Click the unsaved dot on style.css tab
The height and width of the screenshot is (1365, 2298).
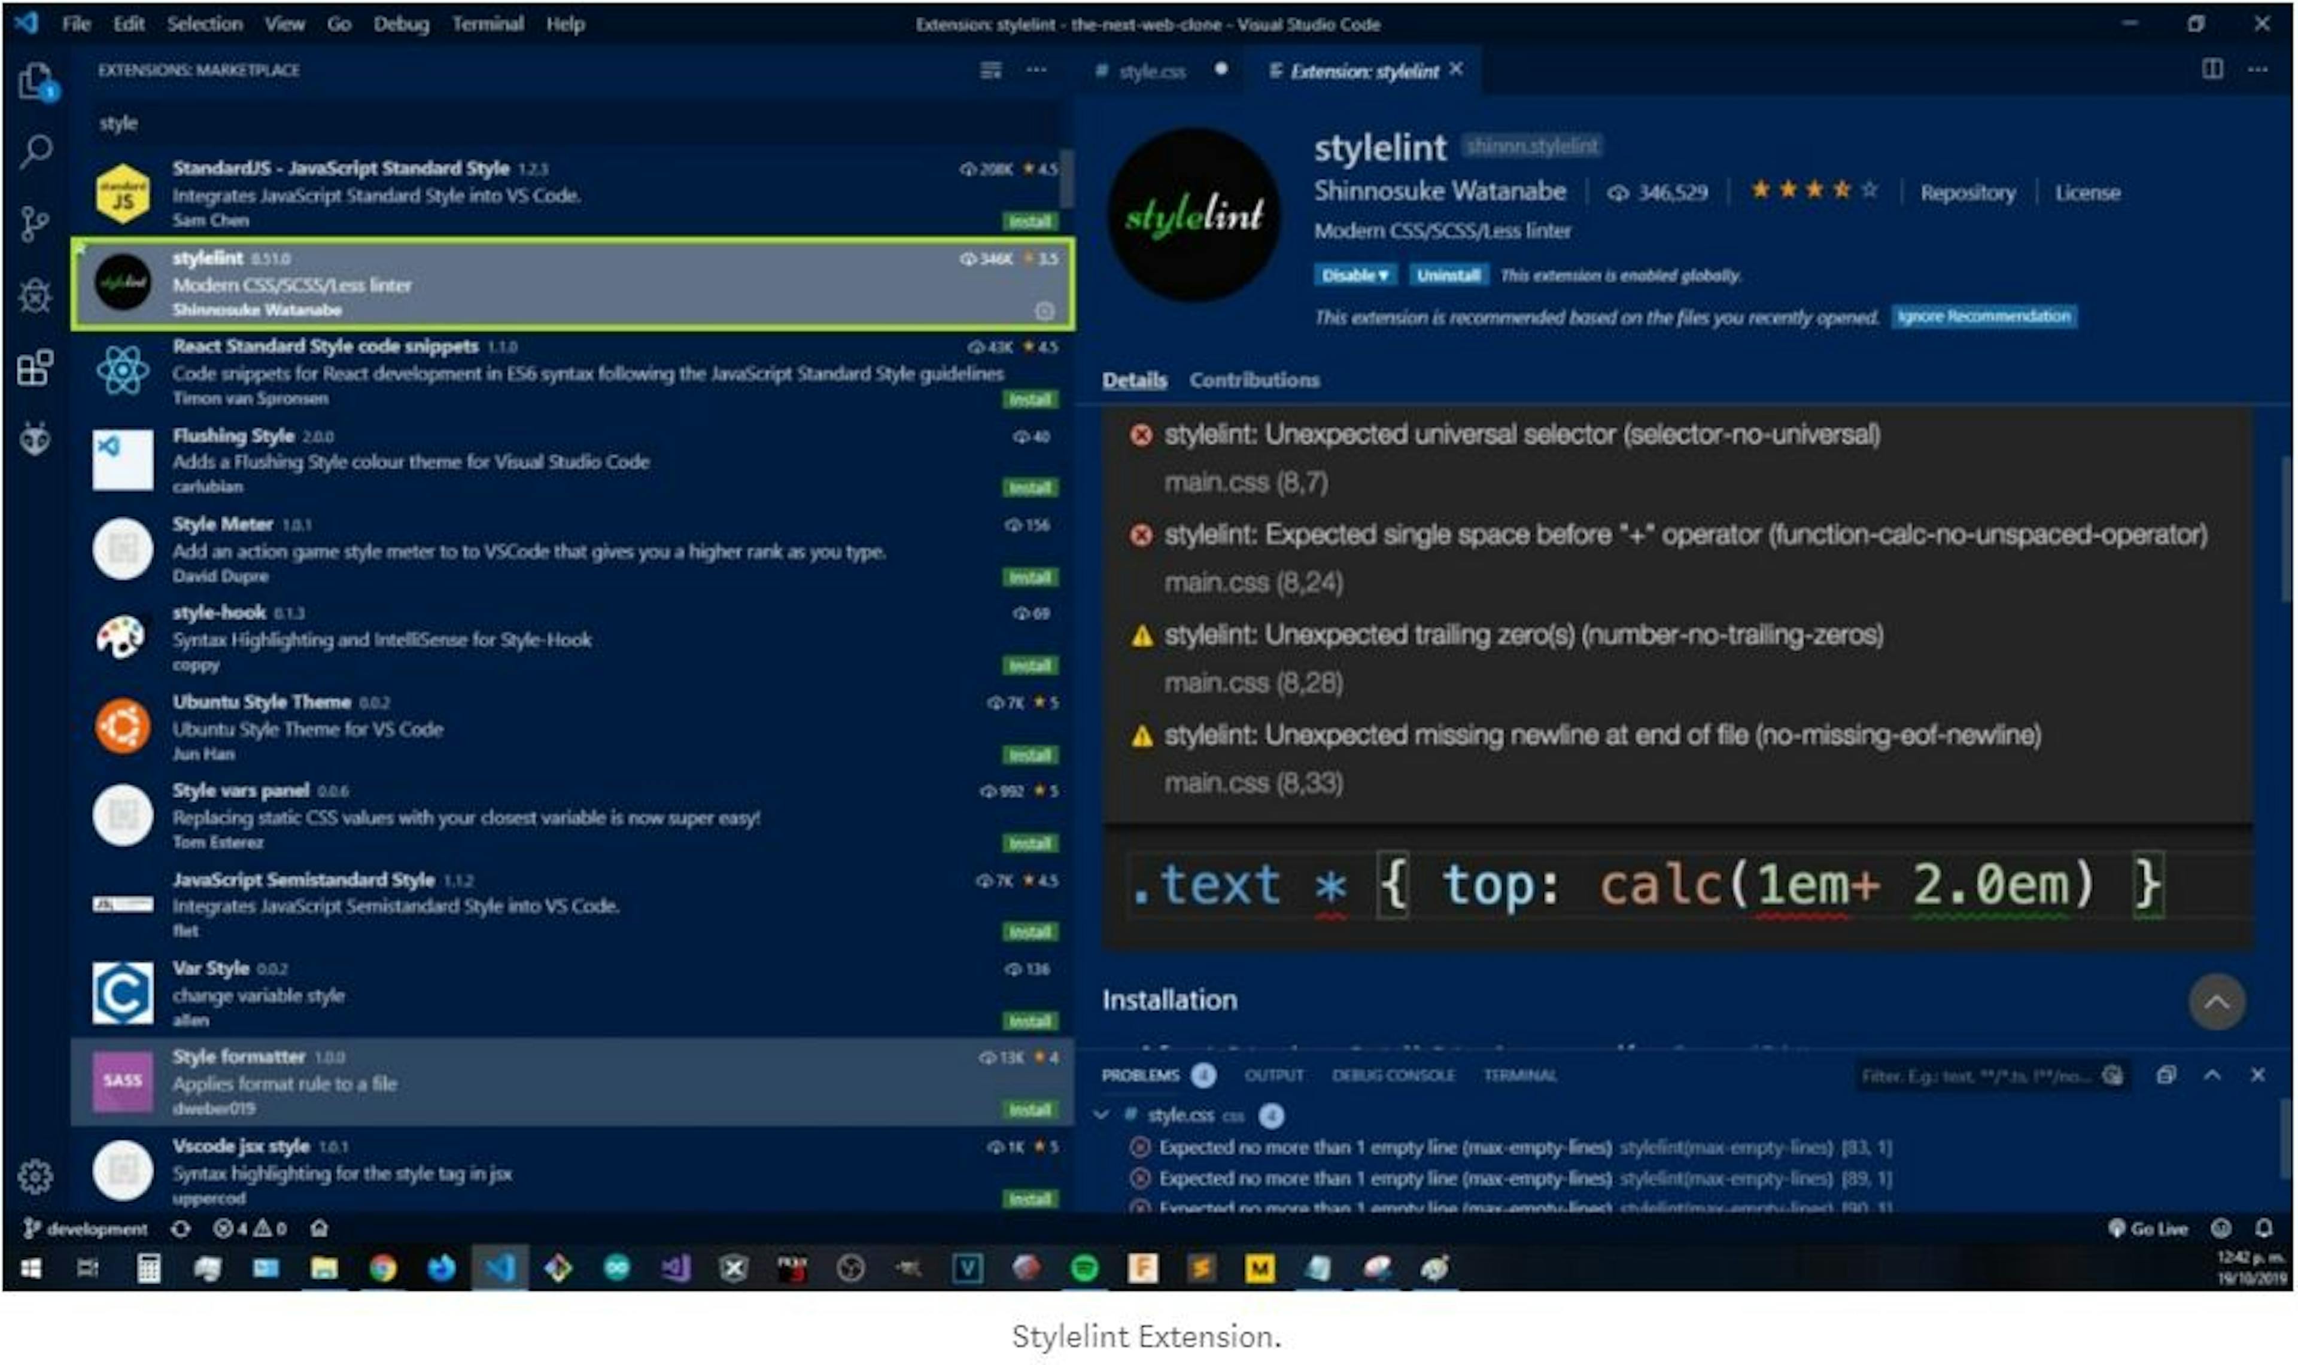(x=1221, y=68)
